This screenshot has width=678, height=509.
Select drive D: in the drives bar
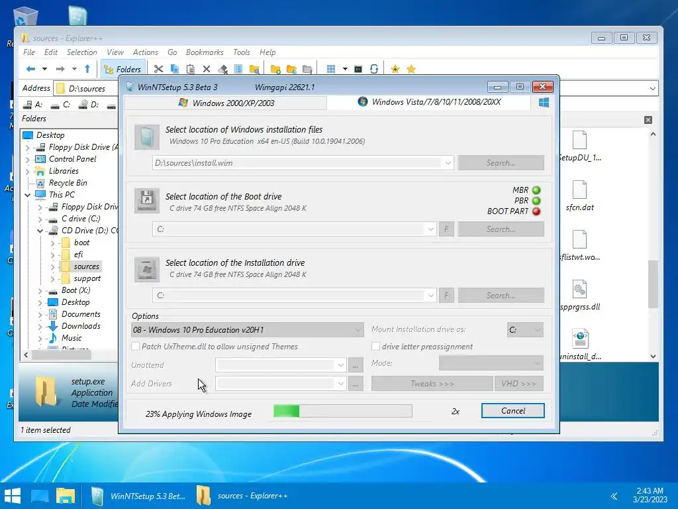coord(89,104)
